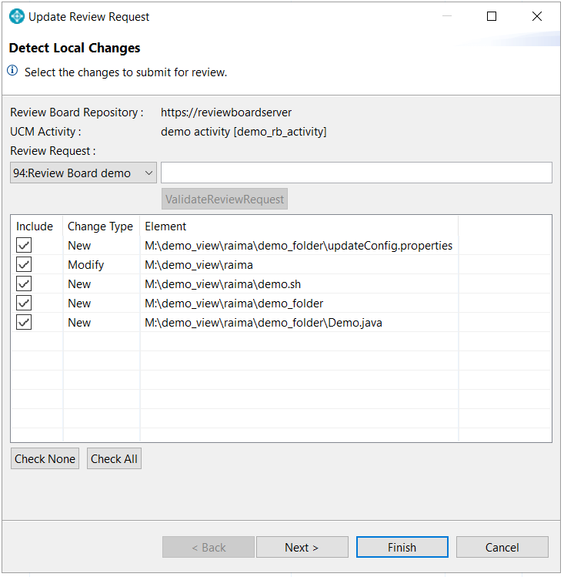Click the info icon beside instructions
This screenshot has height=577, width=564.
13,72
